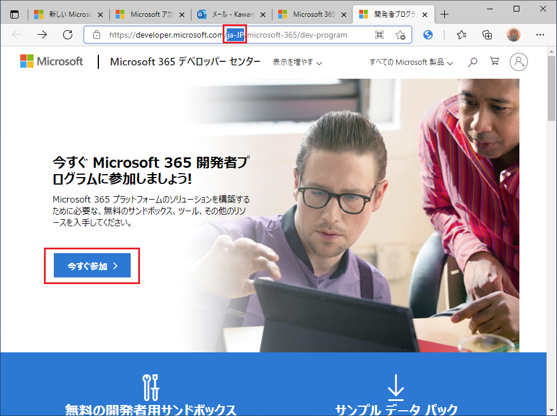This screenshot has width=557, height=416.
Task: Click the hero image of two developers
Action: tap(352, 215)
